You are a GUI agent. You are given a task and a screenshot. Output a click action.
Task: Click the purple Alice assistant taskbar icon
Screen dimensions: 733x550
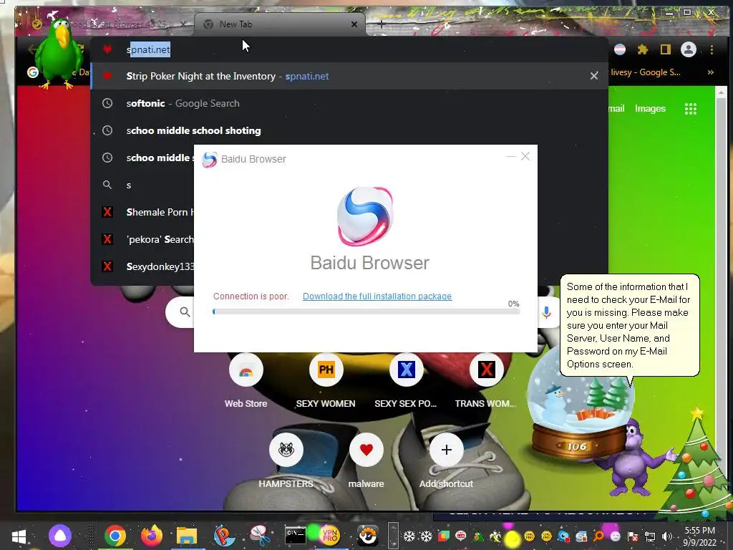point(60,536)
